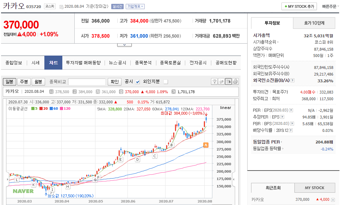This screenshot has height=205, width=343.
Task: Select the 일봉 daily chart toggle
Action: tap(10, 82)
